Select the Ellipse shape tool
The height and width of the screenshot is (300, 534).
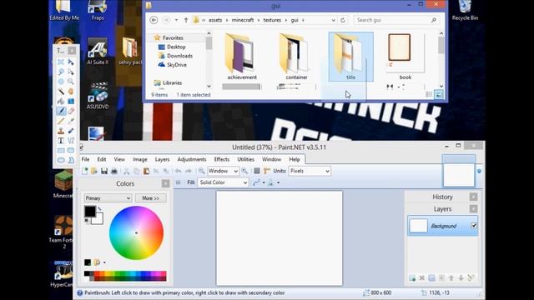(x=61, y=160)
